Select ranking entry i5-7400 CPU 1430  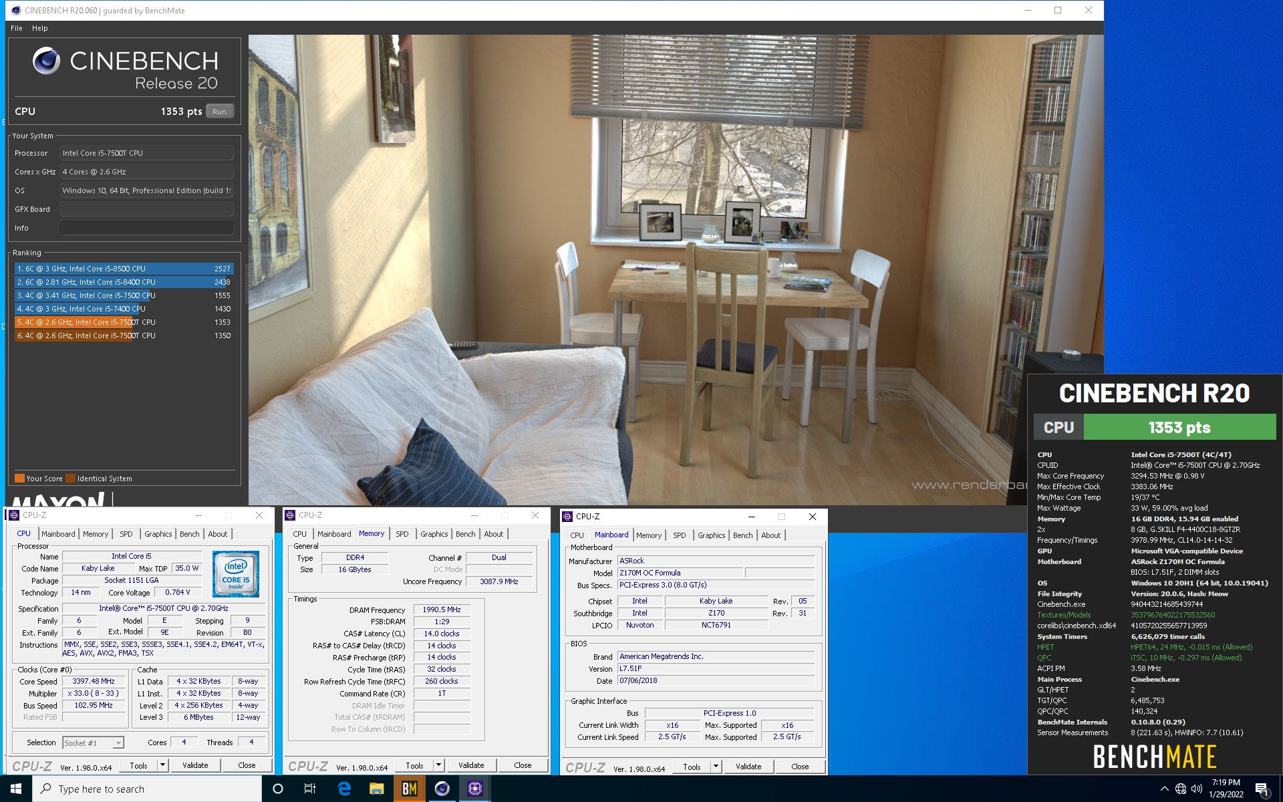click(x=124, y=309)
